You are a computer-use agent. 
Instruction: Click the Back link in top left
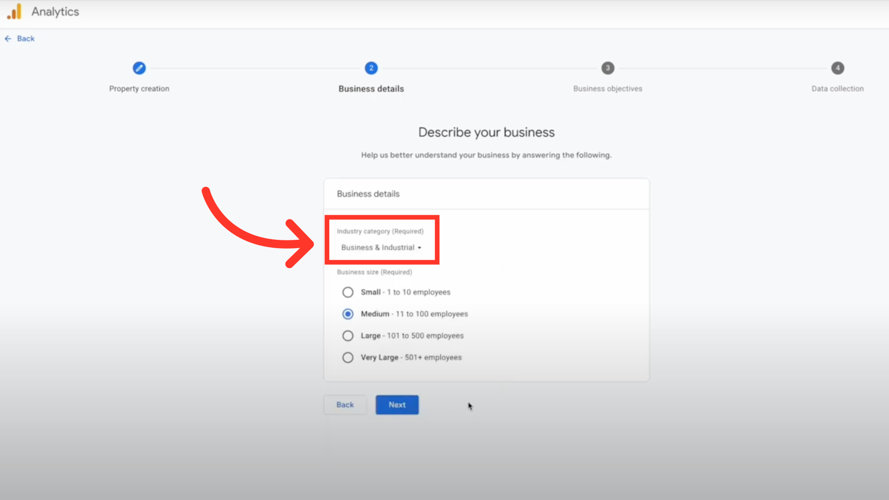pos(26,39)
